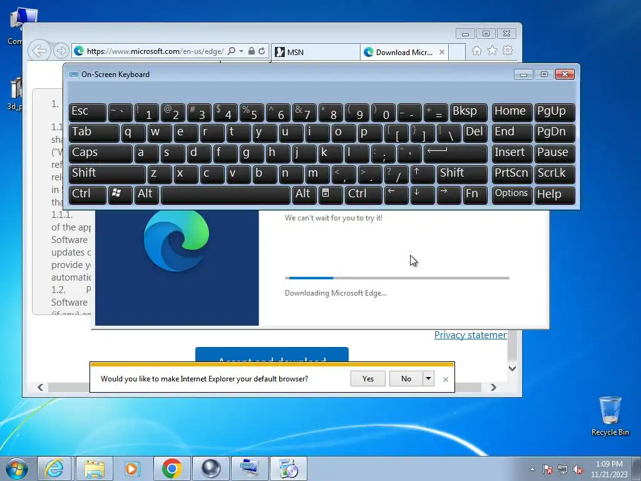641x481 pixels.
Task: Open the address bar dropdown arrow
Action: click(x=241, y=51)
